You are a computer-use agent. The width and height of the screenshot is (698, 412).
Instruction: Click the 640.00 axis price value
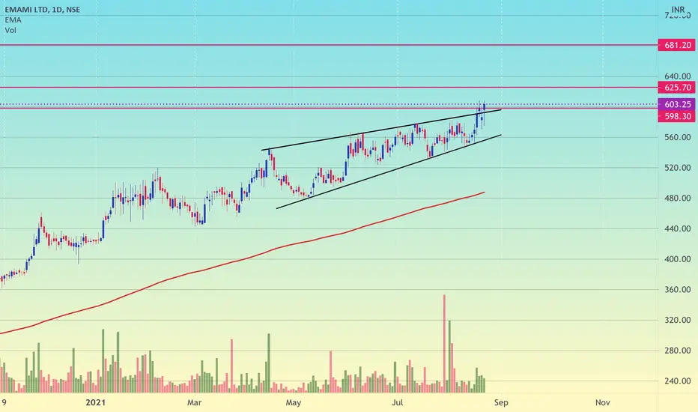tap(678, 76)
